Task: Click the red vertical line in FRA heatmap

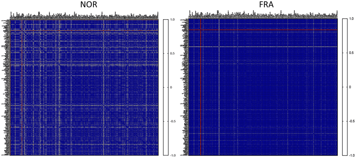Action: click(x=201, y=87)
